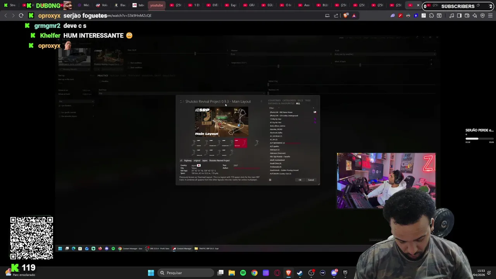This screenshot has width=496, height=279.
Task: Open the RATINGS & FAVOURITES tab
Action: (x=281, y=103)
